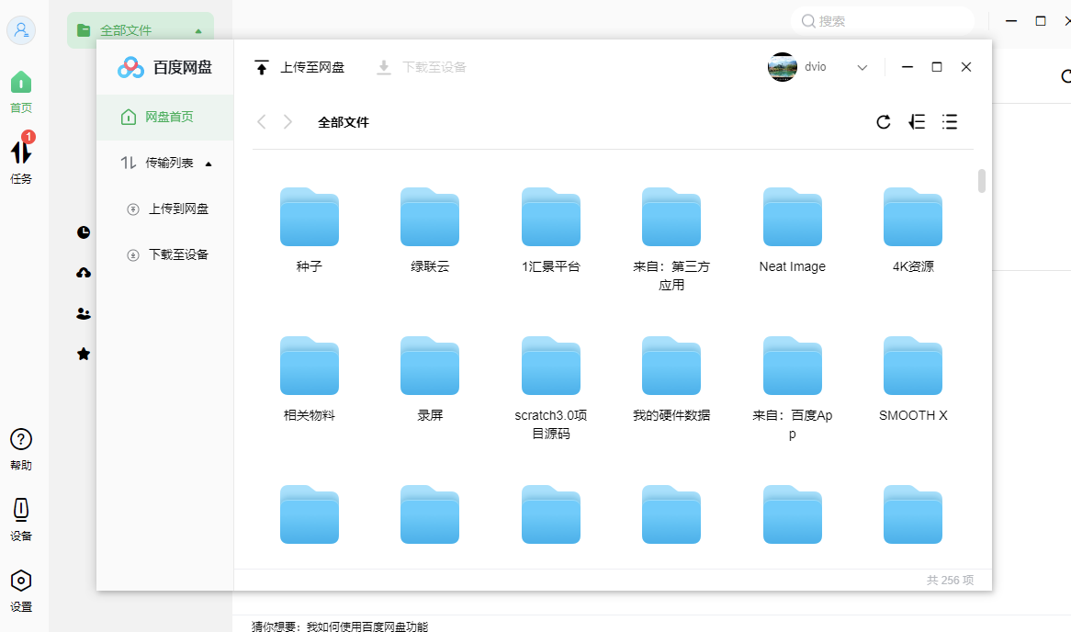Click the 搜索 search field
The height and width of the screenshot is (632, 1071).
[883, 21]
